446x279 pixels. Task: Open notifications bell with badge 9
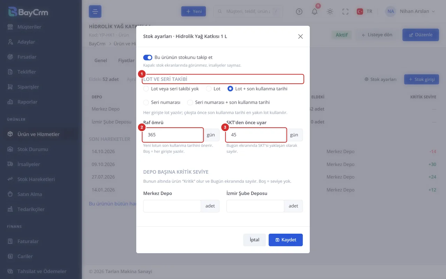[315, 12]
